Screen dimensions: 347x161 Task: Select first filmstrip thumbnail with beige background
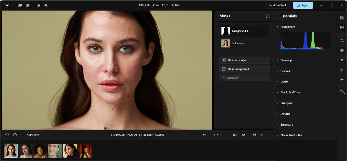click(x=11, y=151)
